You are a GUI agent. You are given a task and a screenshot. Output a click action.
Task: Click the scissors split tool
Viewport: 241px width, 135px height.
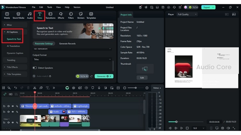pyautogui.click(x=35, y=88)
